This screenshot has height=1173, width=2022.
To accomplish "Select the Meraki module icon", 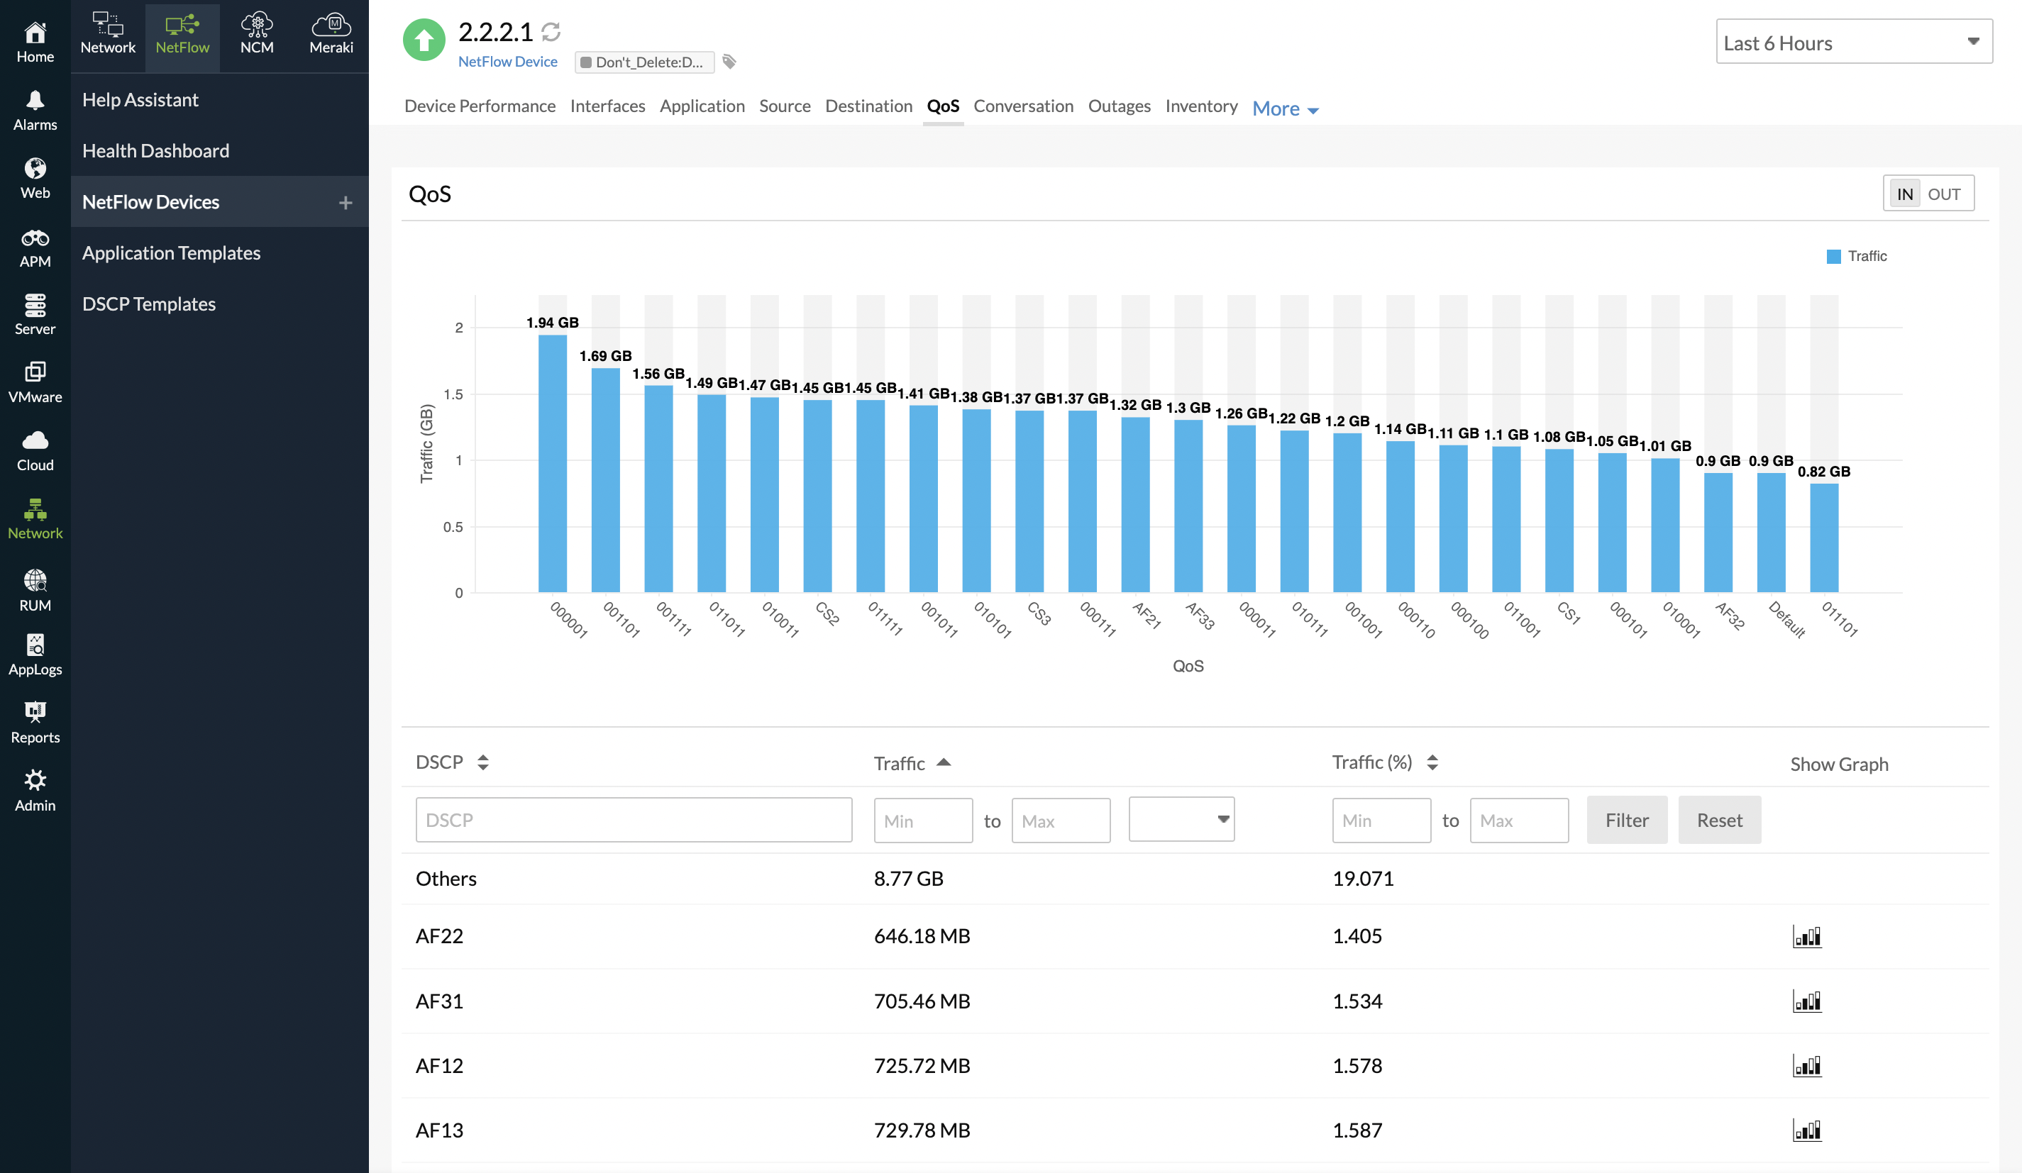I will click(331, 32).
